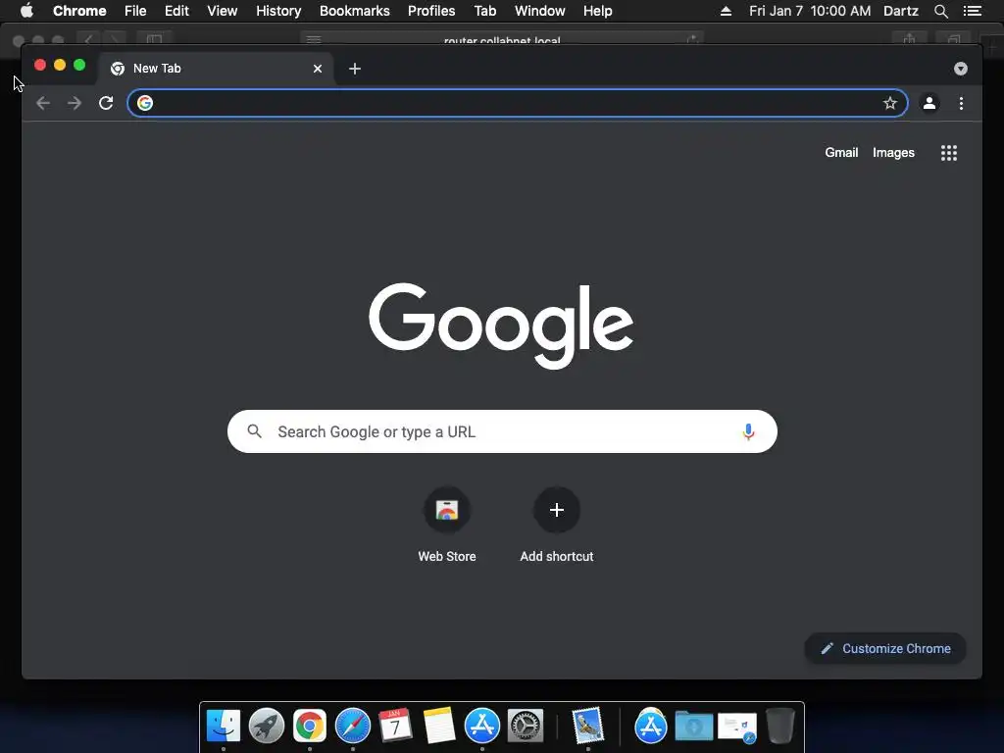The image size is (1004, 753).
Task: Close the New Tab tab
Action: coord(318,69)
